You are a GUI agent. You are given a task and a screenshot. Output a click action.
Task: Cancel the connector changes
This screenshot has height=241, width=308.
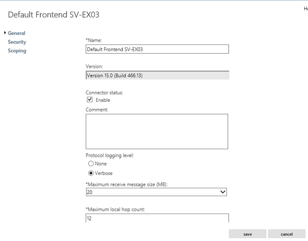(286, 234)
